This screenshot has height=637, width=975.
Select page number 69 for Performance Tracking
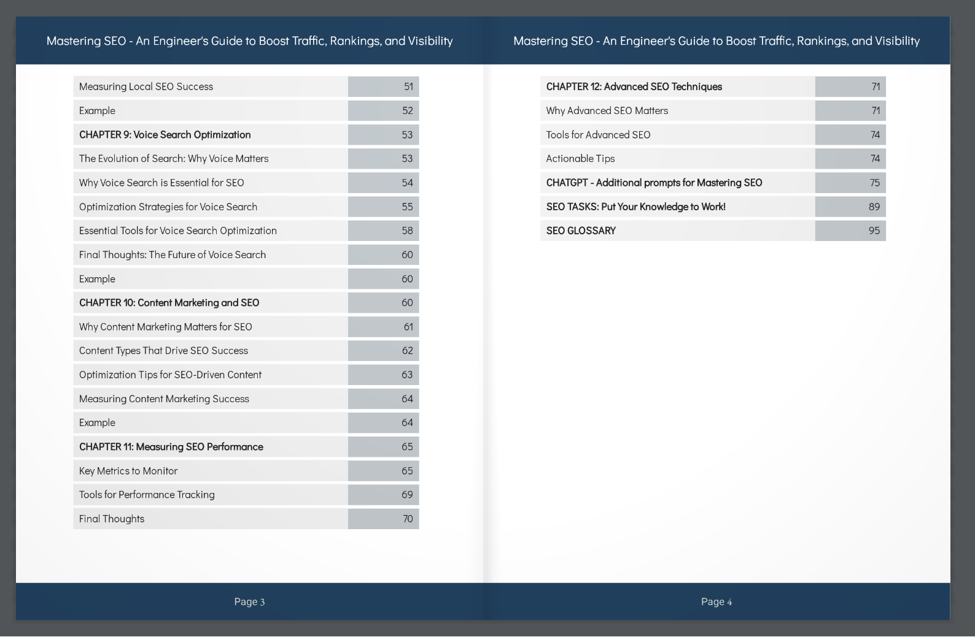click(x=408, y=495)
